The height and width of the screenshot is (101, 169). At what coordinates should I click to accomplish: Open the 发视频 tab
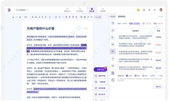click(x=103, y=10)
